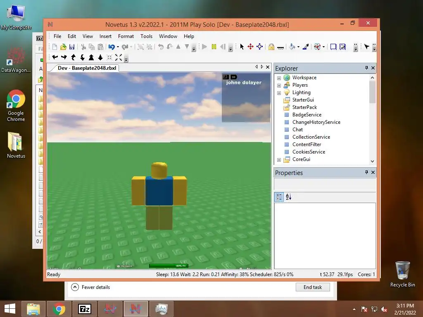Click the Dropper tool icon

pos(305,47)
